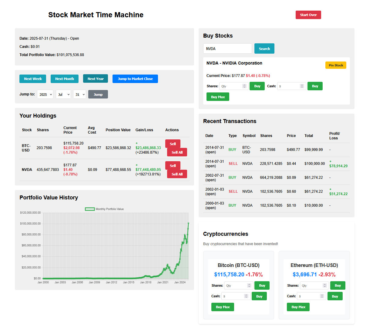This screenshot has height=330, width=366.
Task: Click Jump to Market Close
Action: click(x=135, y=79)
